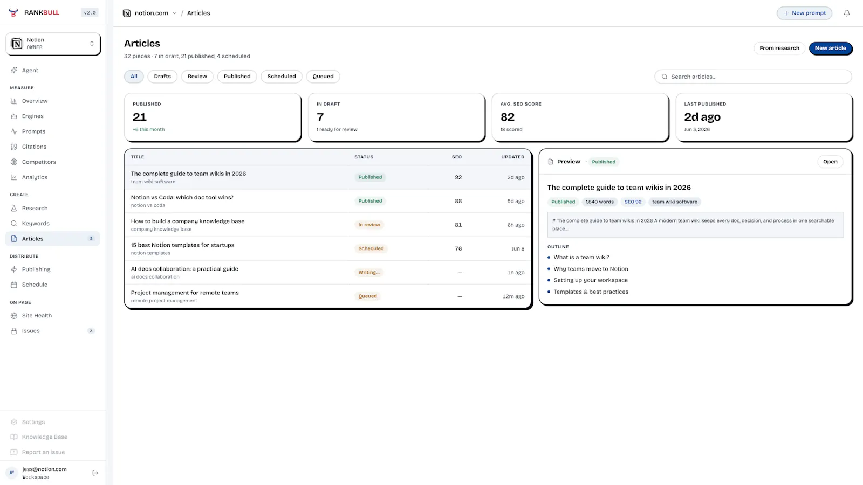Viewport: 863px width, 485px height.
Task: Click the Articles breadcrumb label
Action: pos(198,13)
